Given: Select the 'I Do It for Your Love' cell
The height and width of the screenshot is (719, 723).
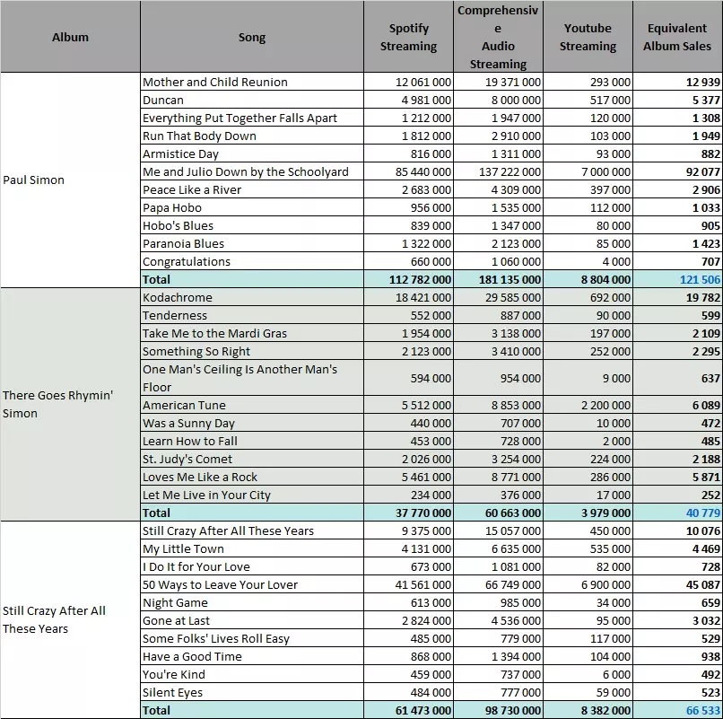Looking at the screenshot, I should tap(252, 566).
